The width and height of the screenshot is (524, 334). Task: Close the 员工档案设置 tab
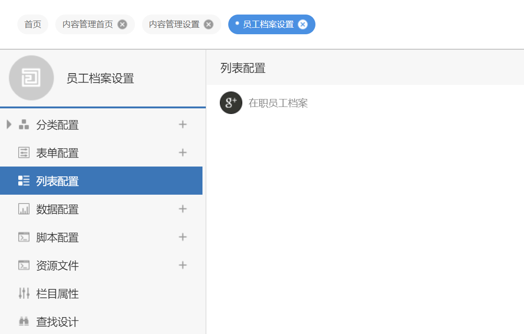coord(303,24)
